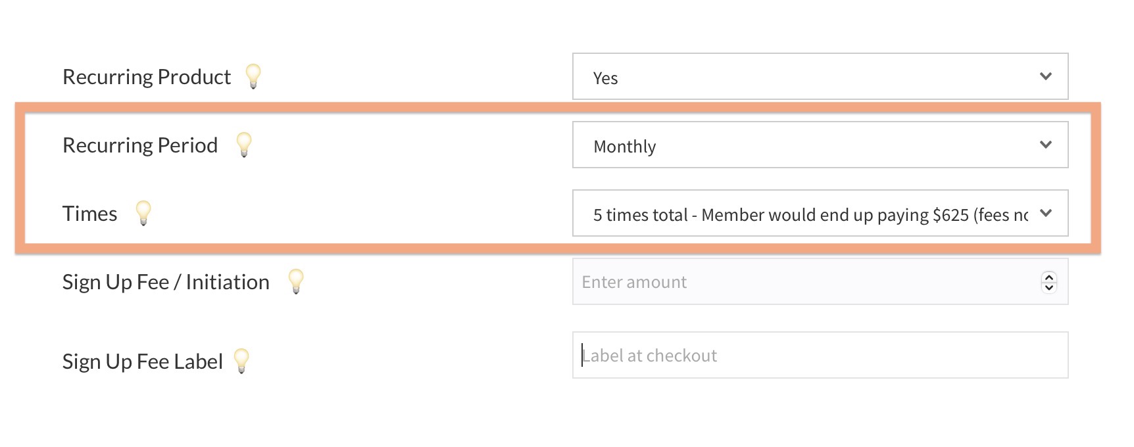The height and width of the screenshot is (447, 1134).
Task: Click the Sign Up Fee / Initiation label
Action: coord(166,282)
